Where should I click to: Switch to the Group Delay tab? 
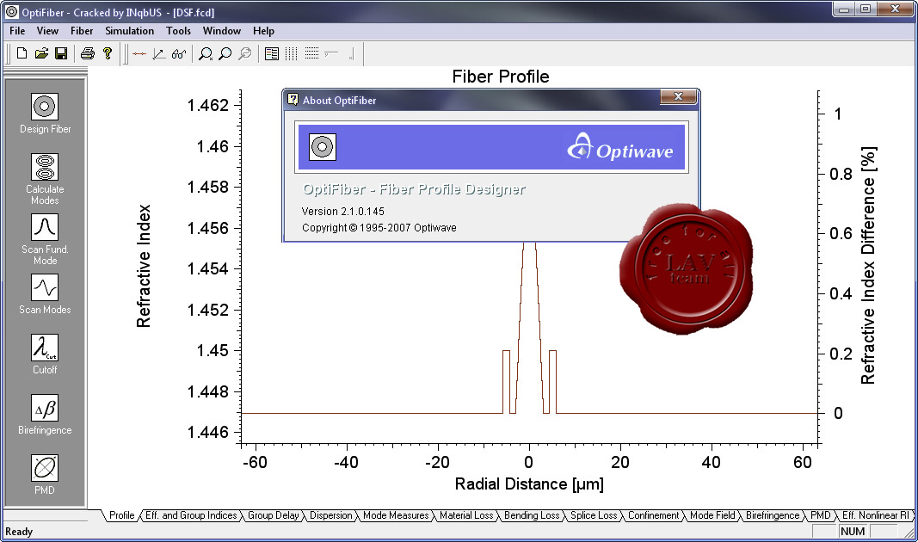coord(273,515)
